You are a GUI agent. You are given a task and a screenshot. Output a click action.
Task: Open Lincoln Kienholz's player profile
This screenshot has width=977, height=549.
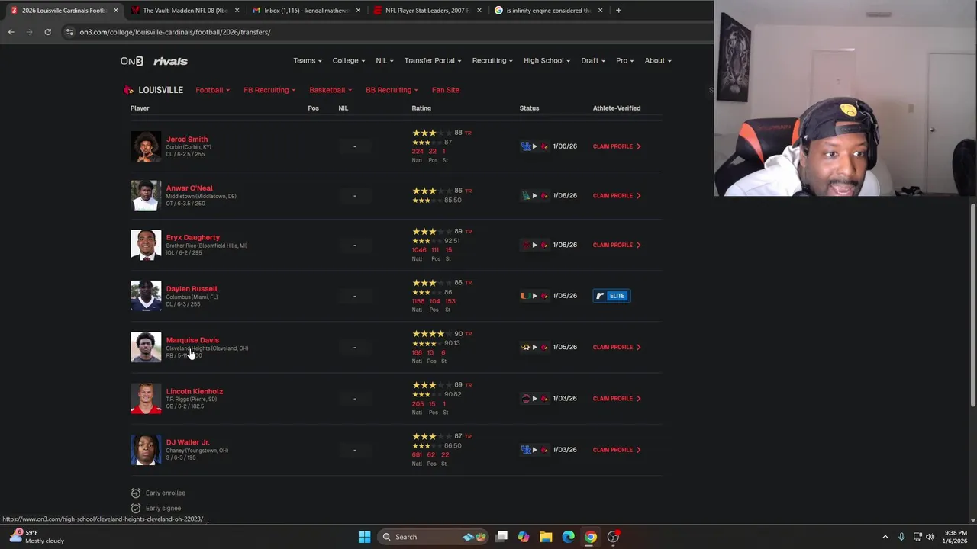coord(195,391)
